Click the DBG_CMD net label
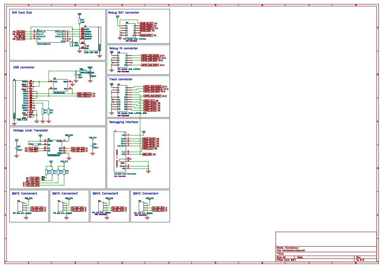Screen dimensions: 382x266 click(147, 154)
